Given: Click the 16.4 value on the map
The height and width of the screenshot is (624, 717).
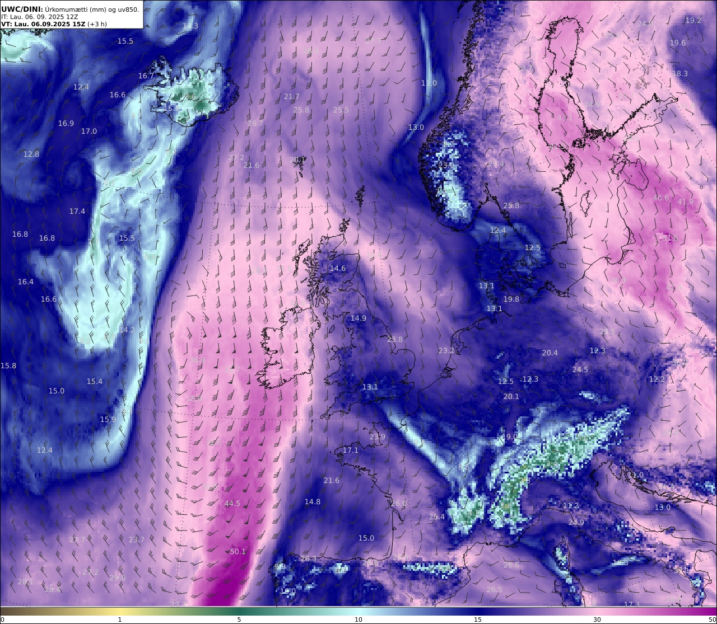Looking at the screenshot, I should tap(26, 281).
